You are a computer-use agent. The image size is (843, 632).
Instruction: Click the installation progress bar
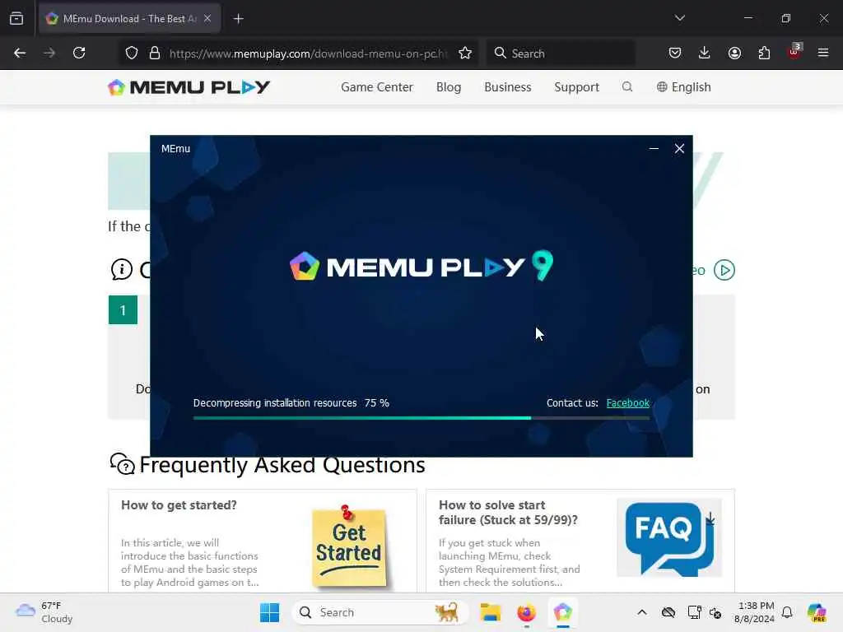point(421,417)
